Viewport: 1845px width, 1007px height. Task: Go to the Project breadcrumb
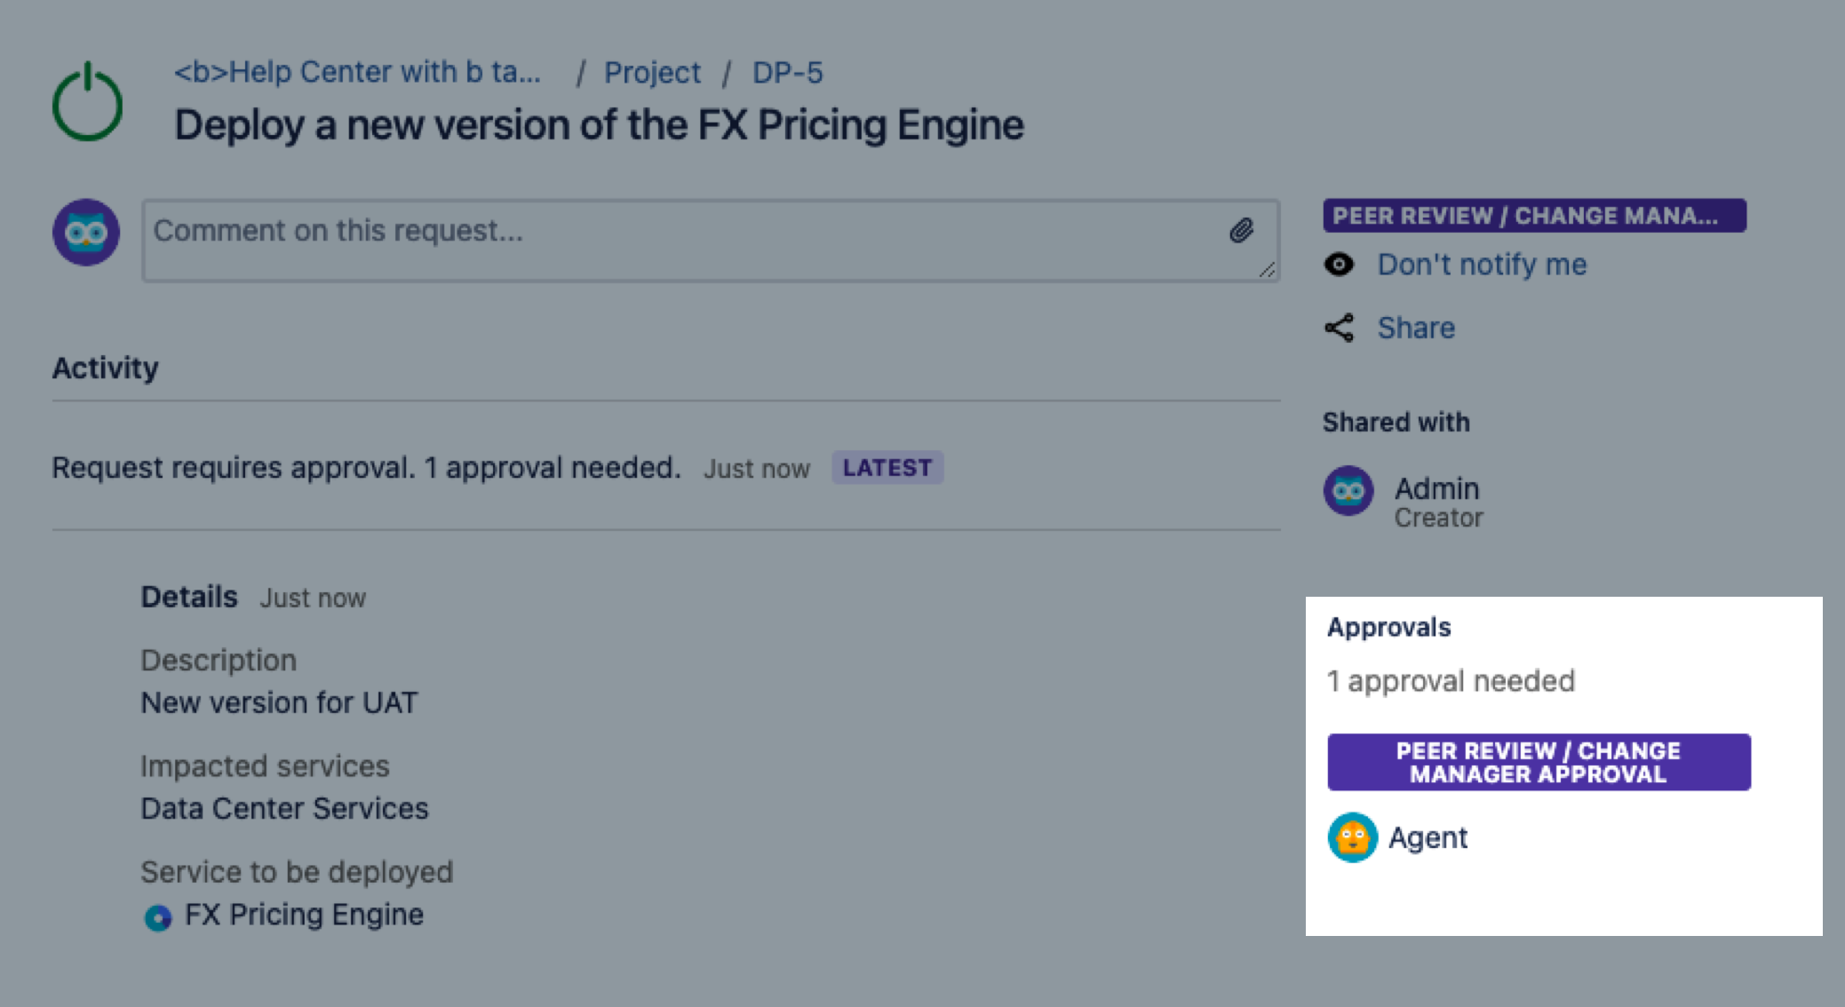pyautogui.click(x=652, y=72)
